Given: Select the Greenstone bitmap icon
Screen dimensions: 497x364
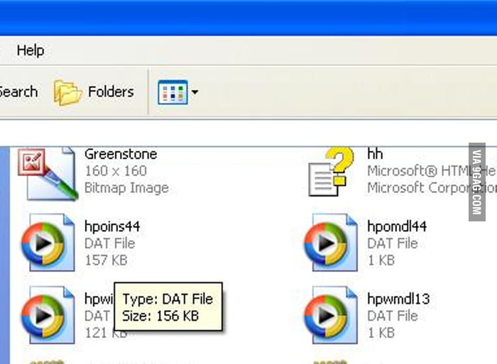Looking at the screenshot, I should point(48,174).
